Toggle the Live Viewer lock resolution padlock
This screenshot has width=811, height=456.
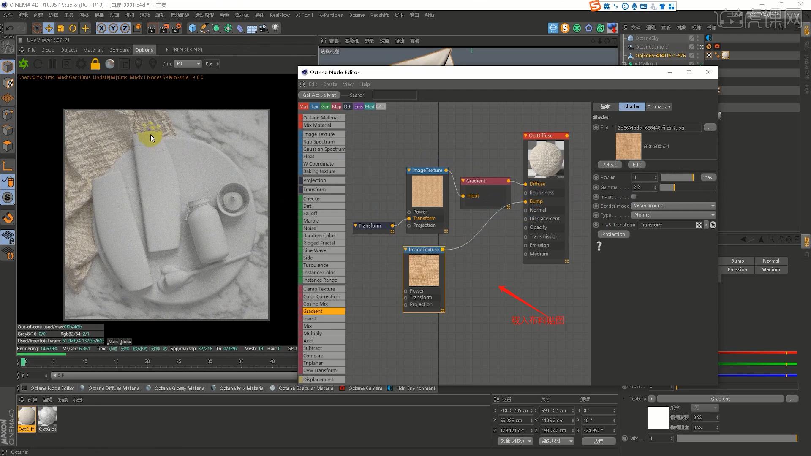click(95, 64)
